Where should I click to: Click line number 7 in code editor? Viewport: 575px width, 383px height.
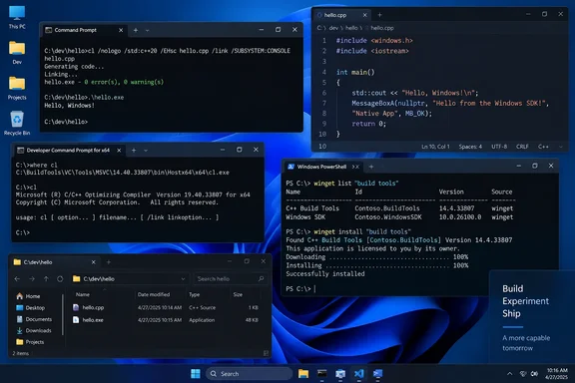[324, 103]
